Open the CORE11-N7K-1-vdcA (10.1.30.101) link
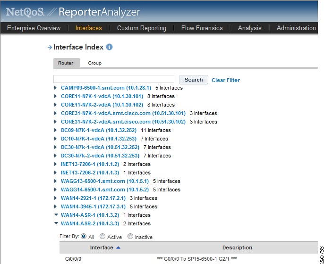Viewport: 324px width, 264px height. 102,96
